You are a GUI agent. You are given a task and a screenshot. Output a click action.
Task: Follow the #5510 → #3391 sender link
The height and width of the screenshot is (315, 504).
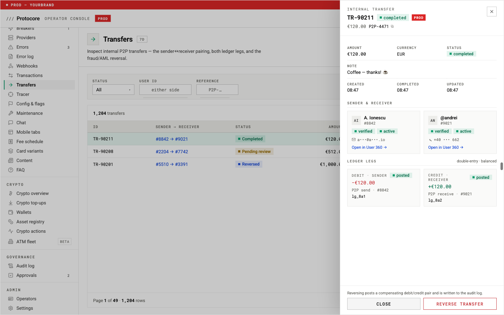point(172,164)
